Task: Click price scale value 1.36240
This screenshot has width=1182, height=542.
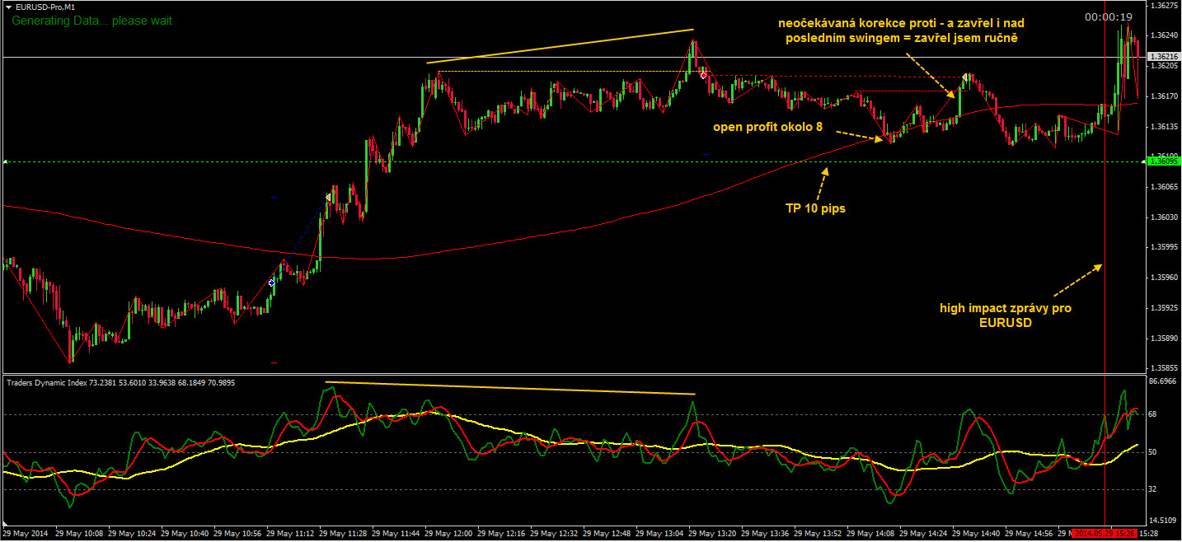Action: 1166,35
